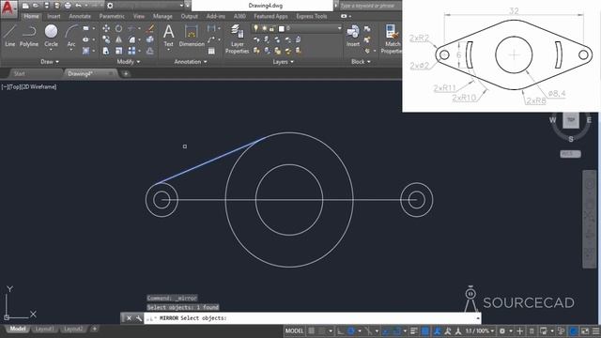Click the MODEL button in status bar

click(294, 330)
